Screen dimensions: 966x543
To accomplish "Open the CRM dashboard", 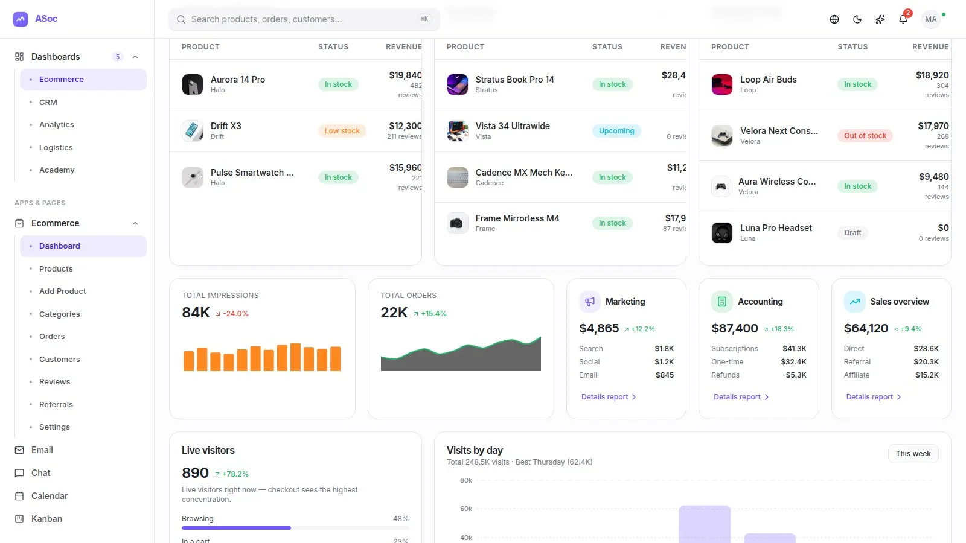I will pyautogui.click(x=83, y=103).
